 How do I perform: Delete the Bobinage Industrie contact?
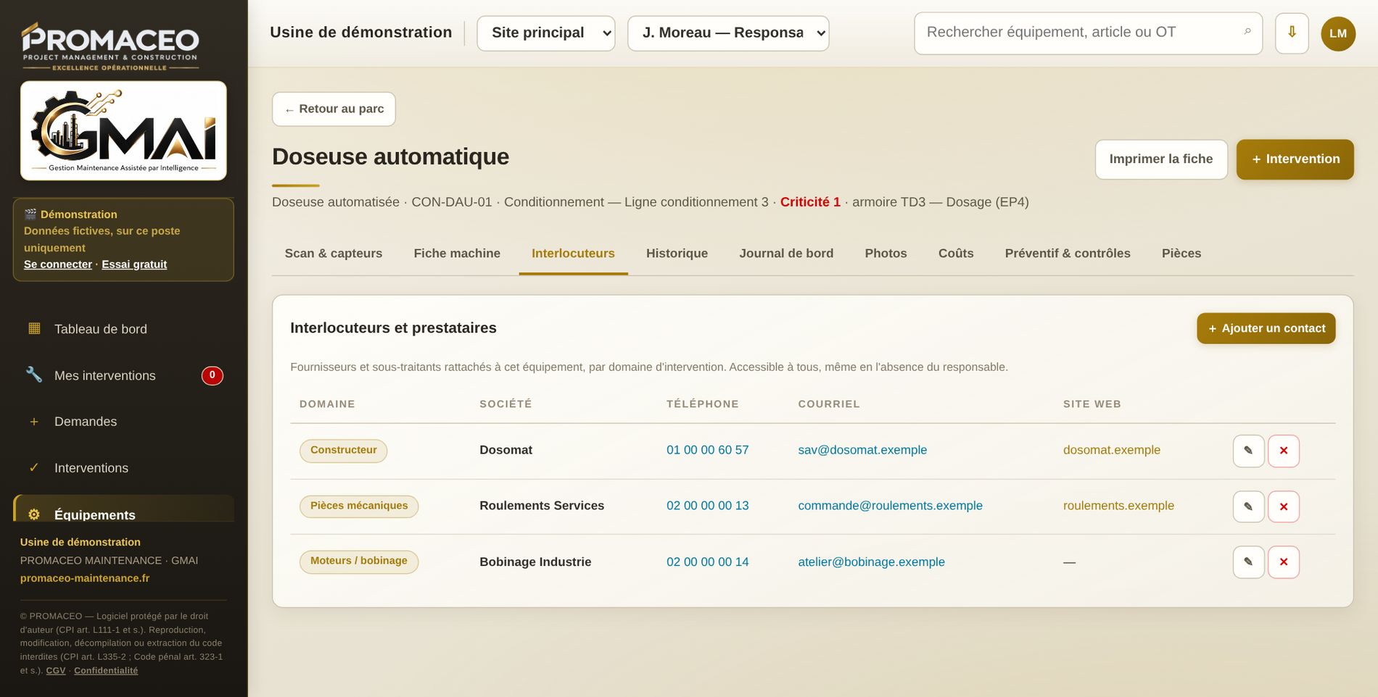tap(1283, 562)
